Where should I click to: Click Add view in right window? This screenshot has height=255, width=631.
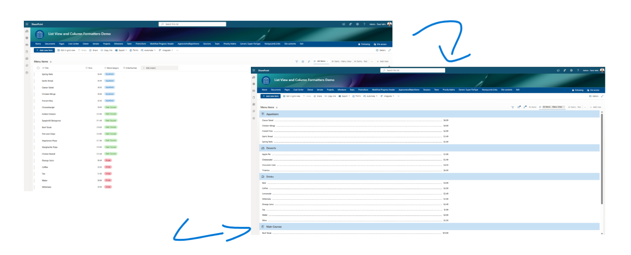(x=596, y=107)
